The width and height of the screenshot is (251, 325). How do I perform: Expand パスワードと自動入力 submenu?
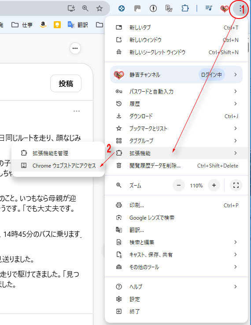176,91
